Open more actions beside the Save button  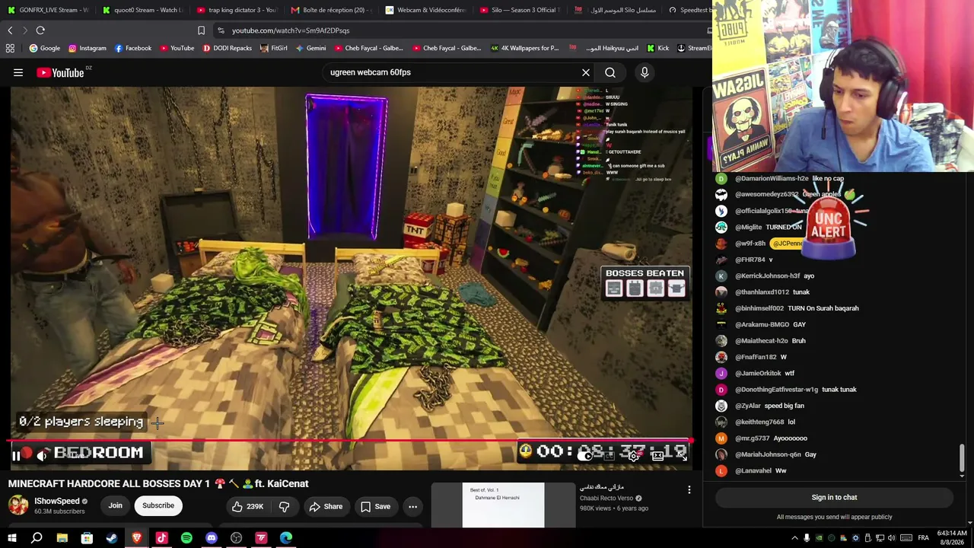(x=412, y=506)
